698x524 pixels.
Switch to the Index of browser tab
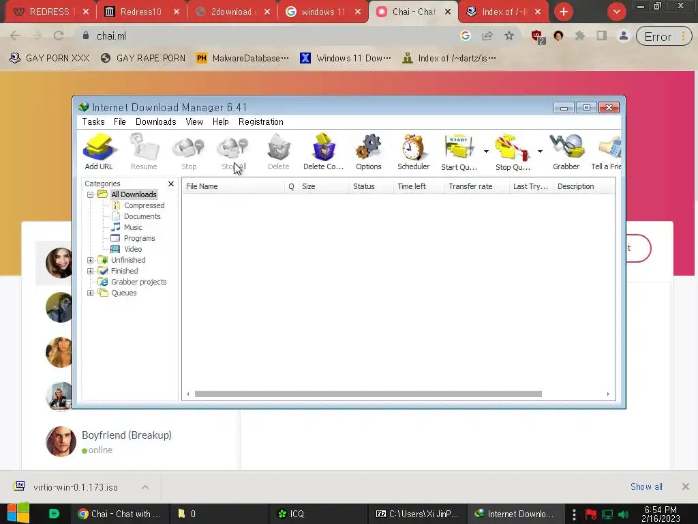[x=504, y=12]
